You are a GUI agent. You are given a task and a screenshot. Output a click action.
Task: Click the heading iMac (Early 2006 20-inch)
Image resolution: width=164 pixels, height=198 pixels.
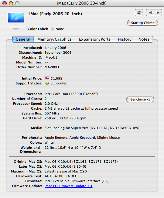56,14
